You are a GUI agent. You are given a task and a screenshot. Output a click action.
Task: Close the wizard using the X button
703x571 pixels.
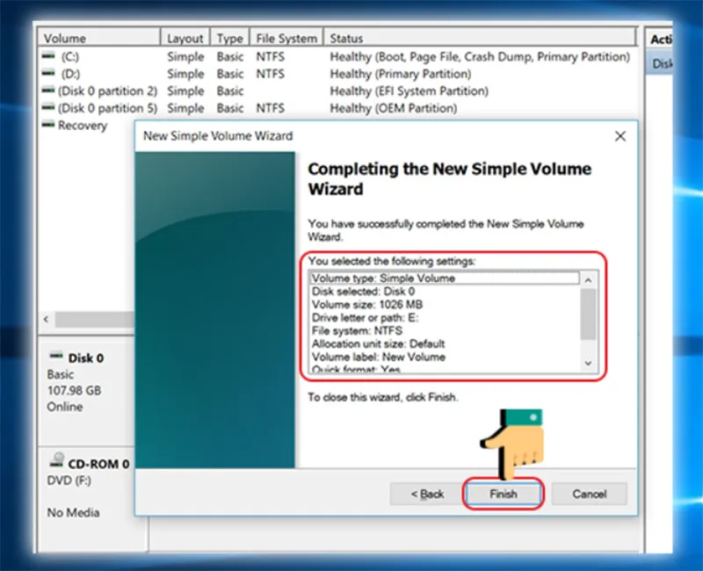[x=620, y=136]
